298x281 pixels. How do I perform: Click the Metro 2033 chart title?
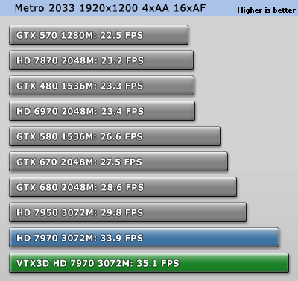coord(110,8)
